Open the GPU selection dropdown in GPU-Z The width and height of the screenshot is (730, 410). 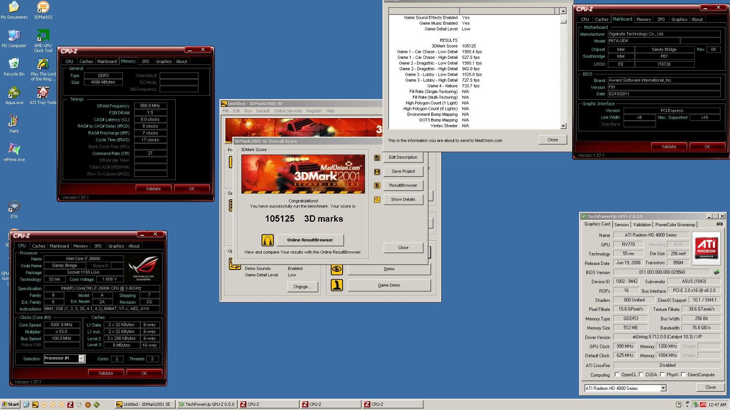point(663,388)
